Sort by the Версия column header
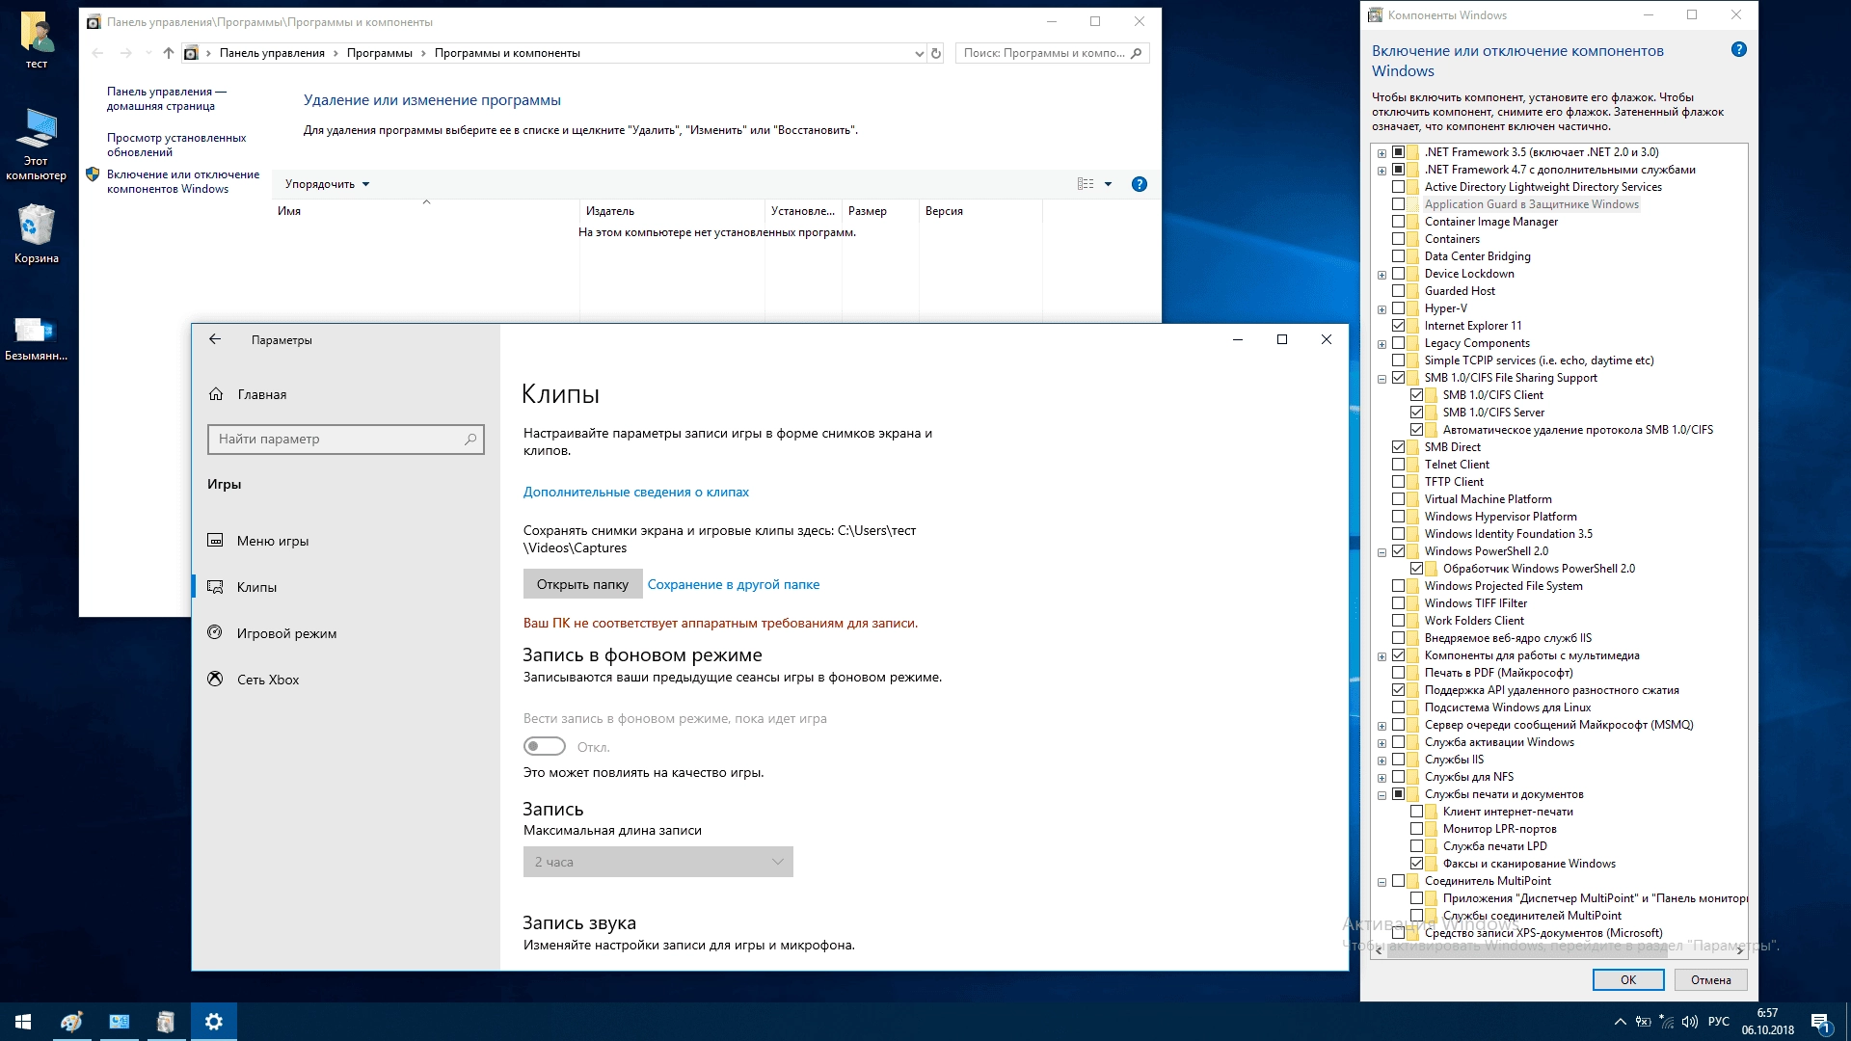The height and width of the screenshot is (1041, 1851). click(x=980, y=211)
